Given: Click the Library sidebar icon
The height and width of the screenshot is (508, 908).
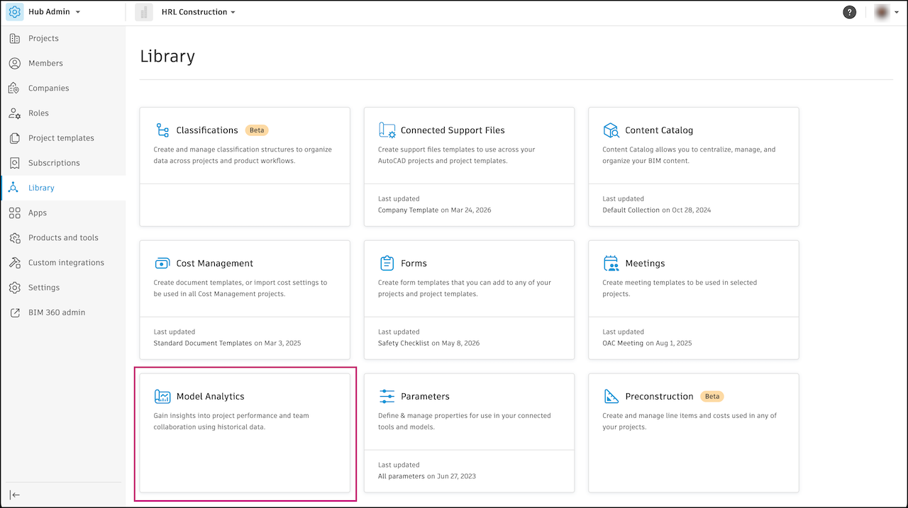Looking at the screenshot, I should (x=15, y=188).
